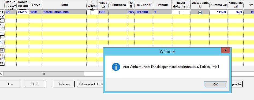This screenshot has height=100, width=254.
Task: Select the cell 'Hotelli Tiiranlinna'
Action: pyautogui.click(x=64, y=12)
